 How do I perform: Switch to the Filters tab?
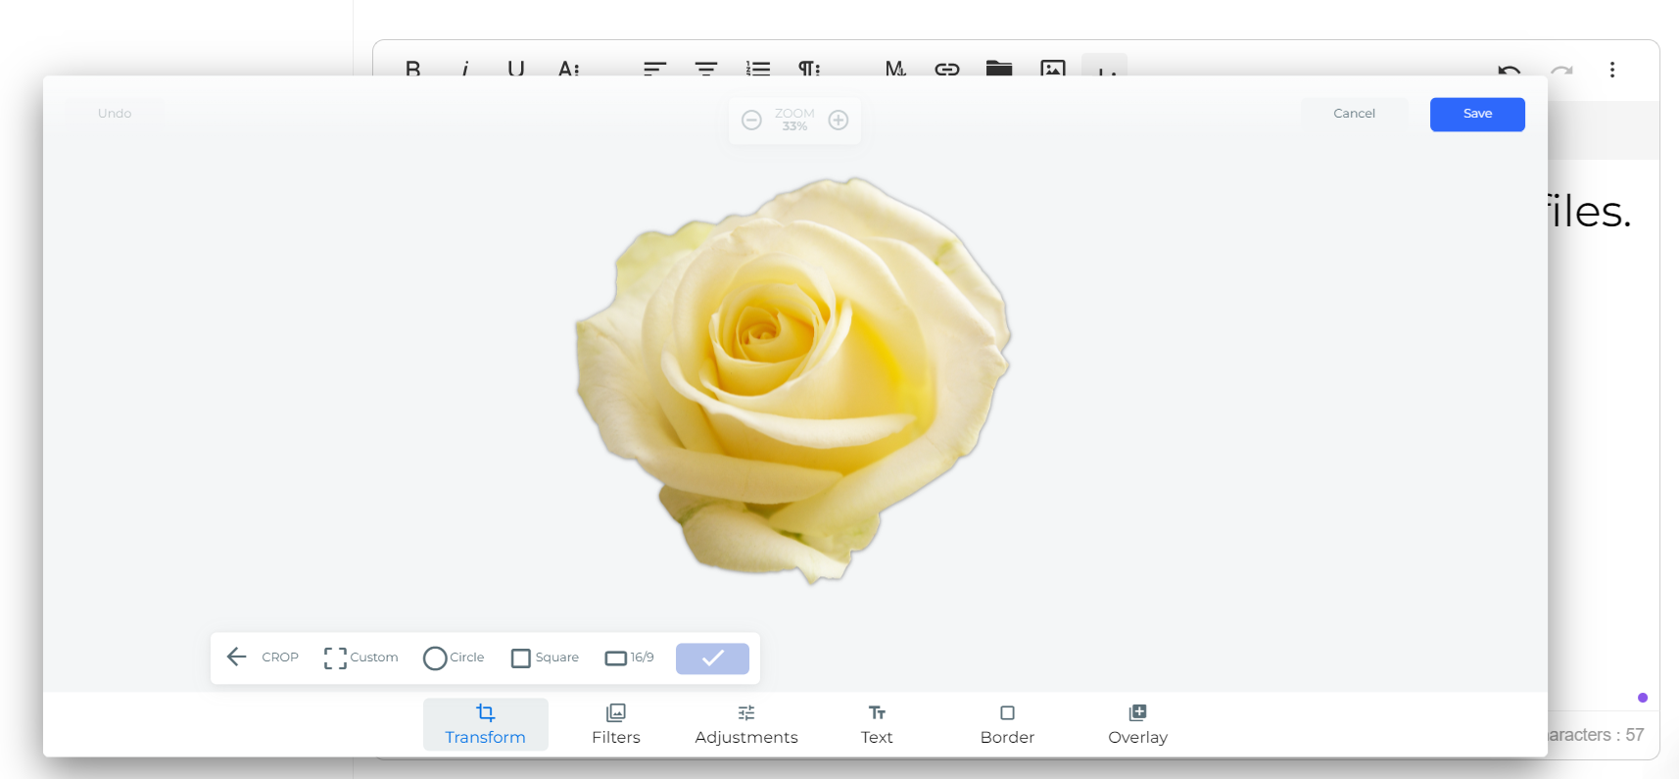point(615,724)
